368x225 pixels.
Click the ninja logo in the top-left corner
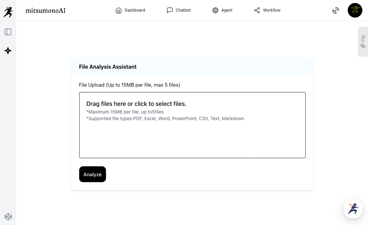point(8,12)
